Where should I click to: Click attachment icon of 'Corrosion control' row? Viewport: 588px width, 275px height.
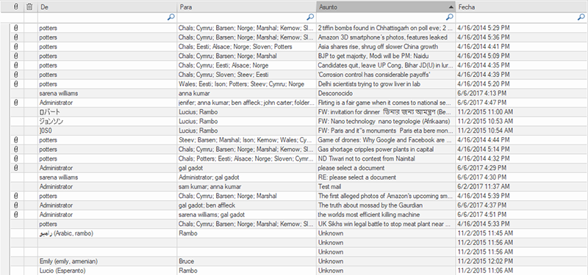(x=15, y=75)
